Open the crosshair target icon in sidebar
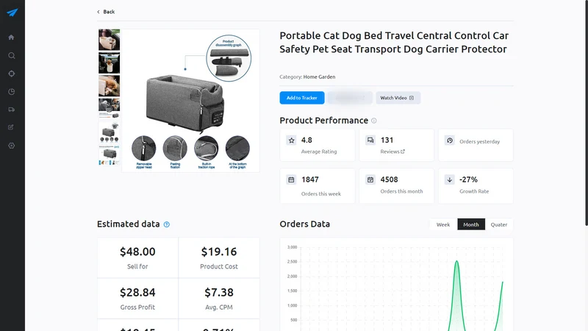The image size is (588, 331). 12,74
